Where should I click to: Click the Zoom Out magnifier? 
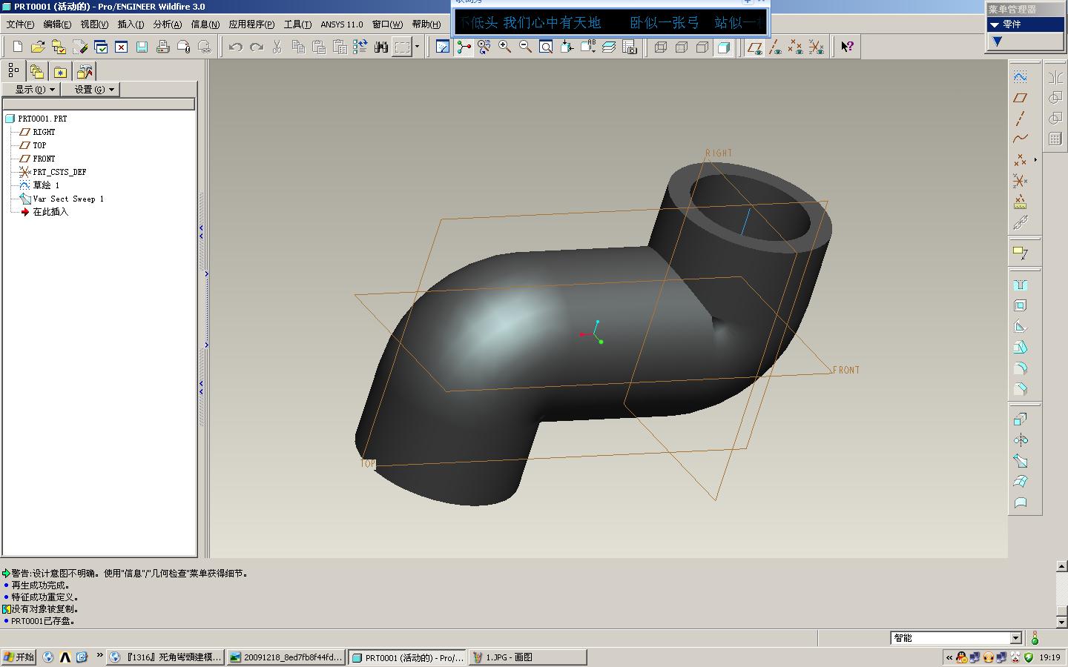(x=526, y=47)
